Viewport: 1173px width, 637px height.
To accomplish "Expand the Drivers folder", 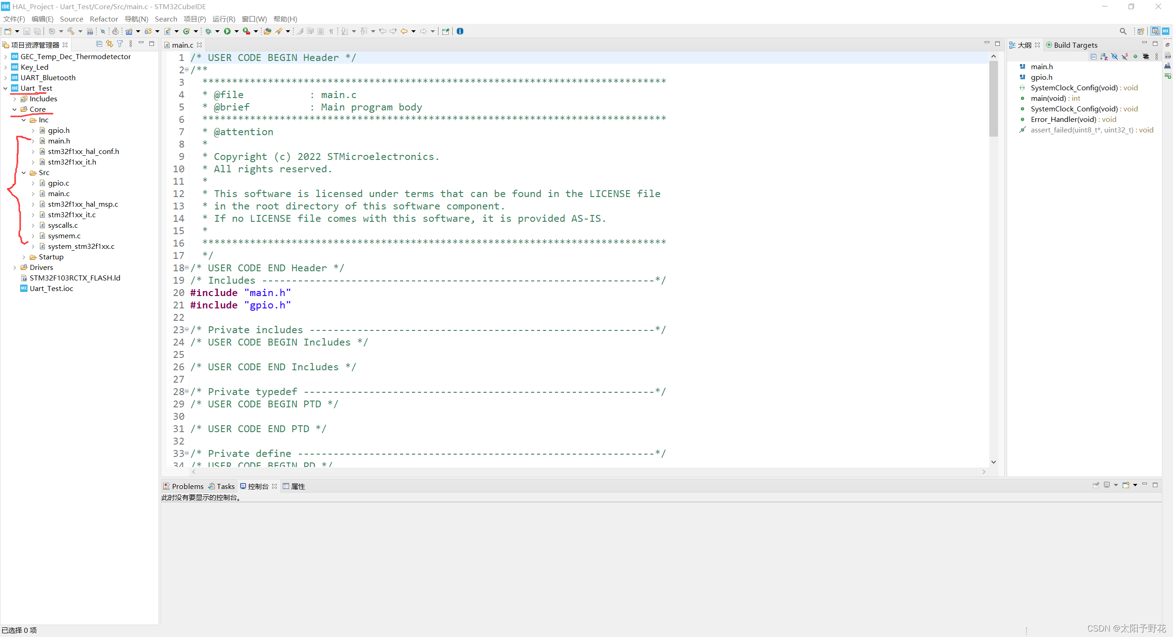I will pyautogui.click(x=15, y=268).
